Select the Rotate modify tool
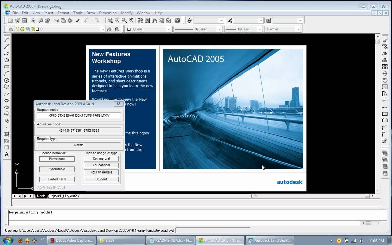This screenshot has height=245, width=392. click(x=385, y=80)
